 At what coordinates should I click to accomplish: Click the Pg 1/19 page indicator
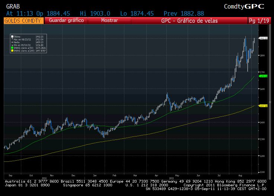pyautogui.click(x=259, y=21)
